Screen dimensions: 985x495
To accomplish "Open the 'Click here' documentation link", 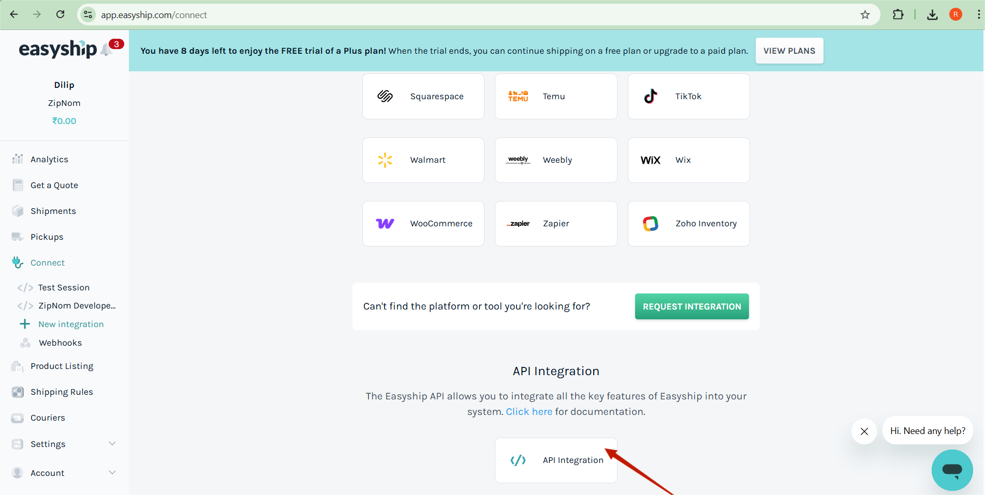I will [x=528, y=412].
